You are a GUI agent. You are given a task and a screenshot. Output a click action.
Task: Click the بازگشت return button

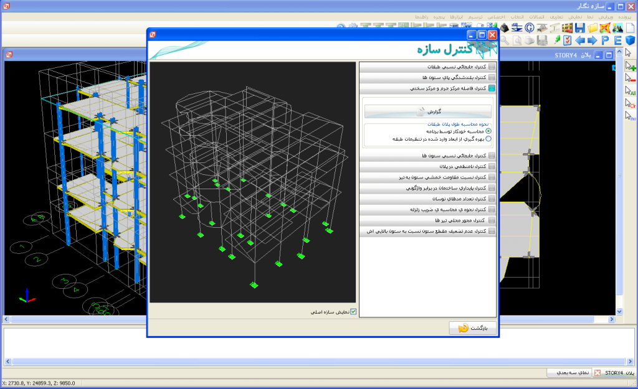tap(472, 328)
